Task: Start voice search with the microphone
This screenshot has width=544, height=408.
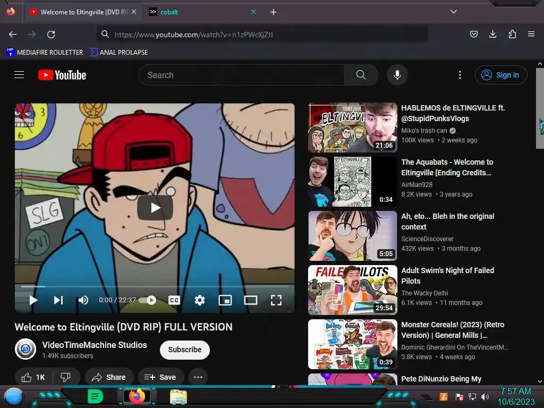Action: click(x=397, y=75)
